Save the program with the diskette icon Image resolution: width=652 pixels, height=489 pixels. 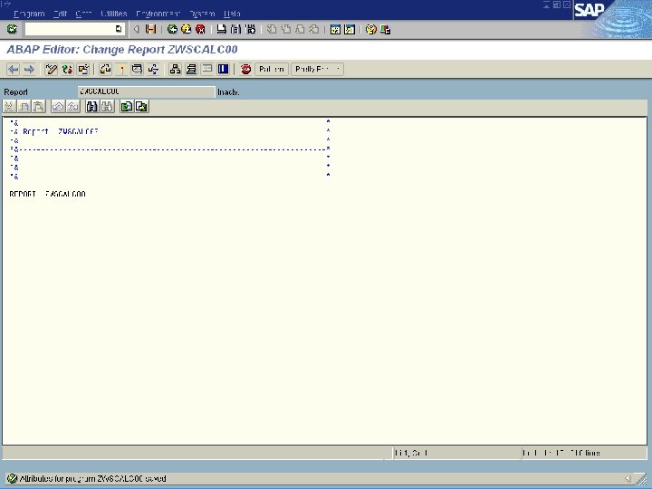(x=150, y=29)
